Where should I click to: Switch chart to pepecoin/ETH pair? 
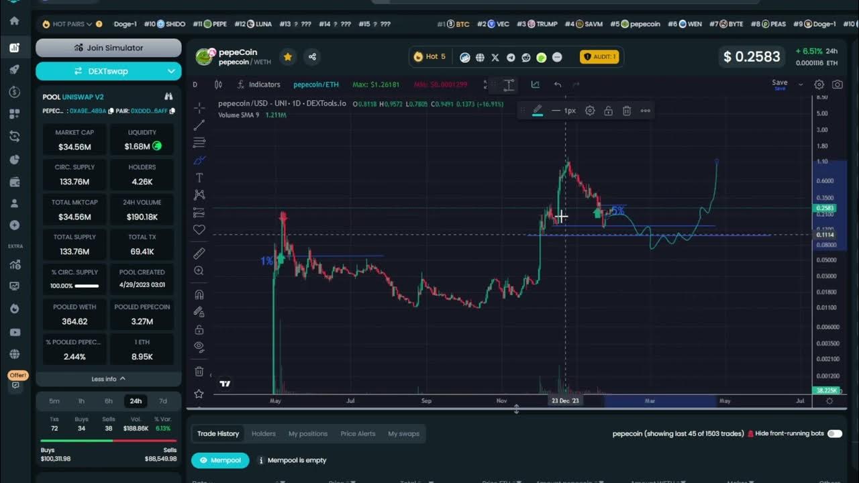point(316,85)
